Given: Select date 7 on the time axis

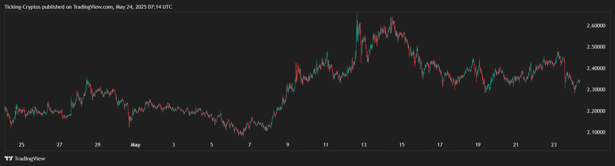Looking at the screenshot, I should pos(250,145).
